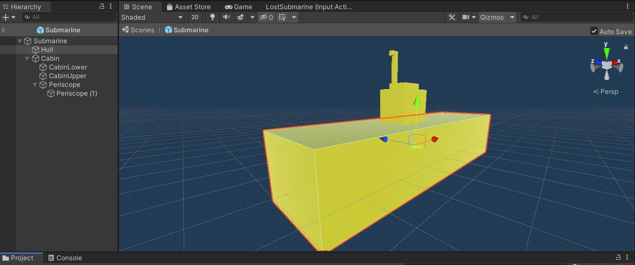Open the Create dropdown arrow beside the plus
This screenshot has height=265, width=635.
(x=13, y=17)
